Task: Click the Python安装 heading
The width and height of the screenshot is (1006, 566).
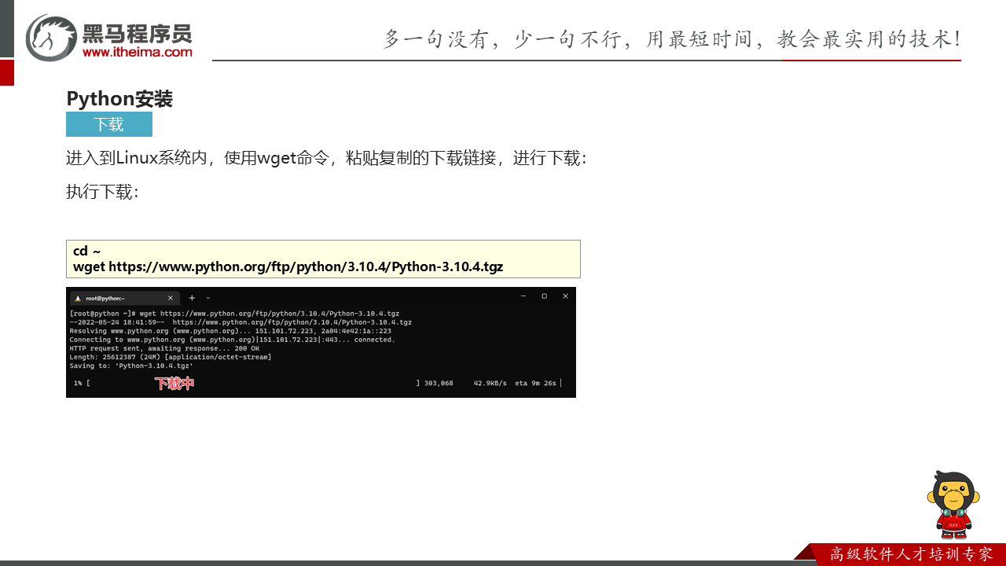Action: [x=119, y=99]
